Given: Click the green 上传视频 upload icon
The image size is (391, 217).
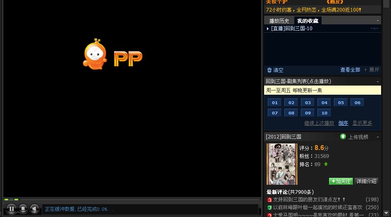Looking at the screenshot, I should (343, 136).
